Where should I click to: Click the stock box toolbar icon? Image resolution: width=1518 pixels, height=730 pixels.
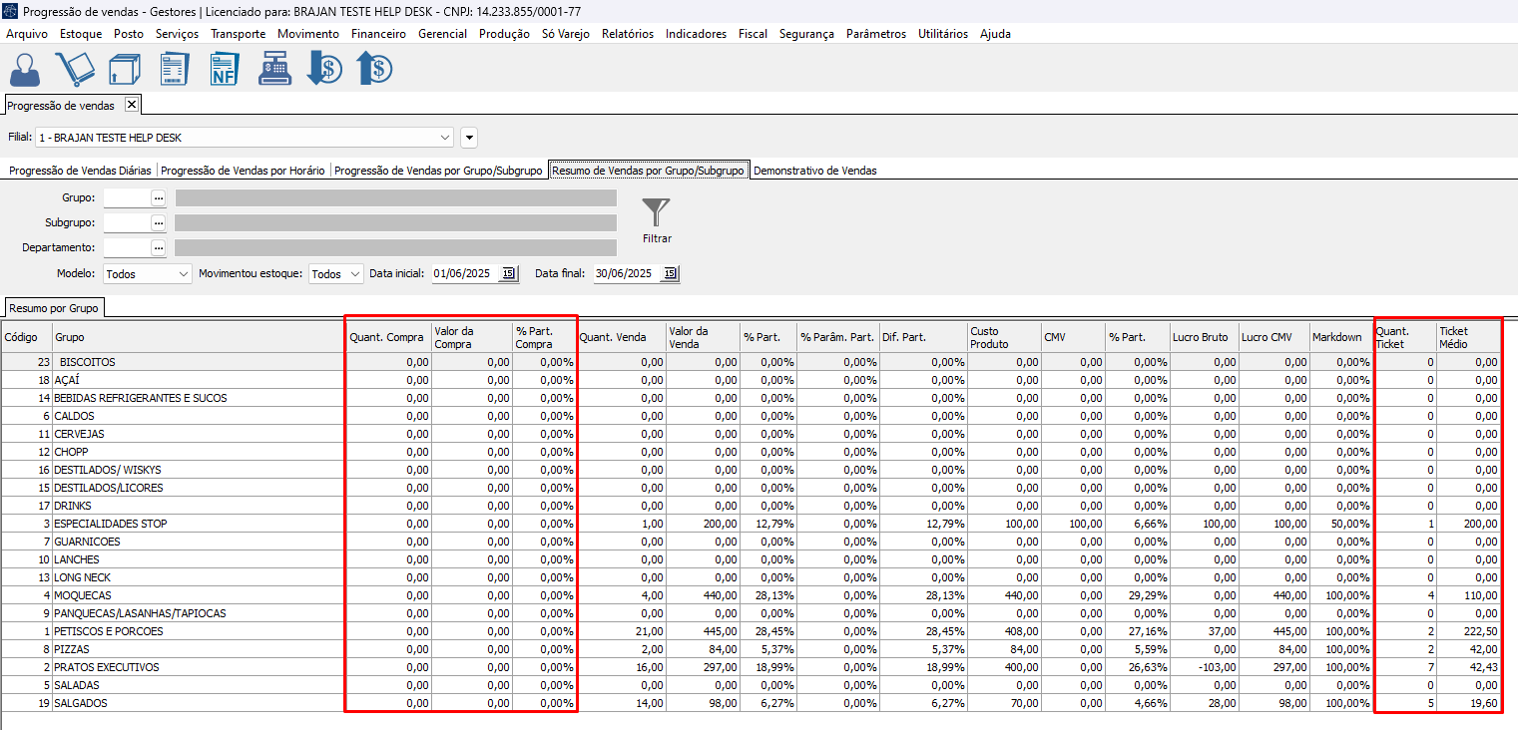click(125, 69)
